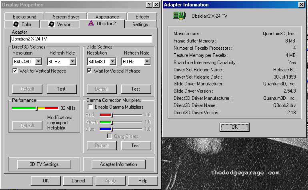Click Cancel in Display Properties
Viewport: 308px width, 190px height.
tap(78, 181)
